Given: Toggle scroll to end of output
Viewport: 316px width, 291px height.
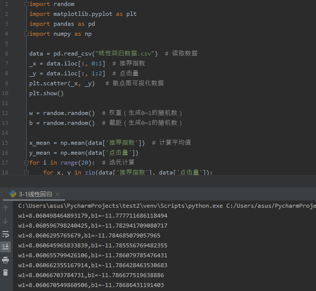Looking at the screenshot, I should (5, 247).
